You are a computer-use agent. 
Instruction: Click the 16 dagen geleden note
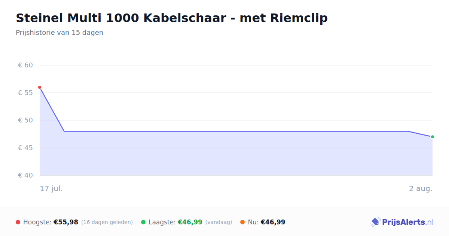point(107,222)
